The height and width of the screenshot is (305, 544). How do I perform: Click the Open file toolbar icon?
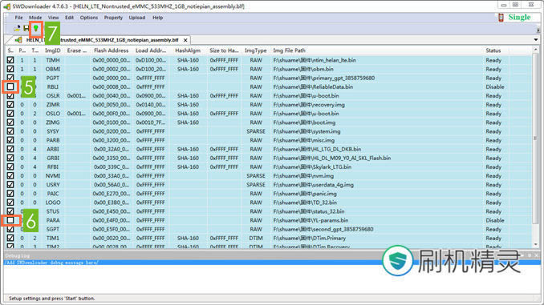(x=17, y=28)
